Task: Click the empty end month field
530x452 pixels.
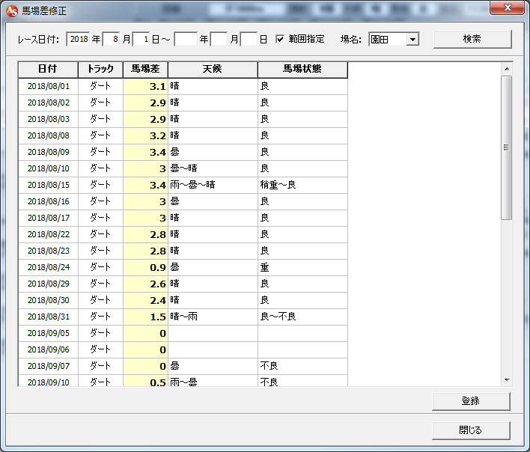Action: [x=219, y=39]
